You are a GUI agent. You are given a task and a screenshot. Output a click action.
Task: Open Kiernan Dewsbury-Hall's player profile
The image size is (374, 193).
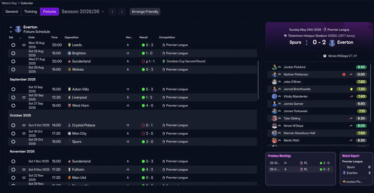pos(300,133)
